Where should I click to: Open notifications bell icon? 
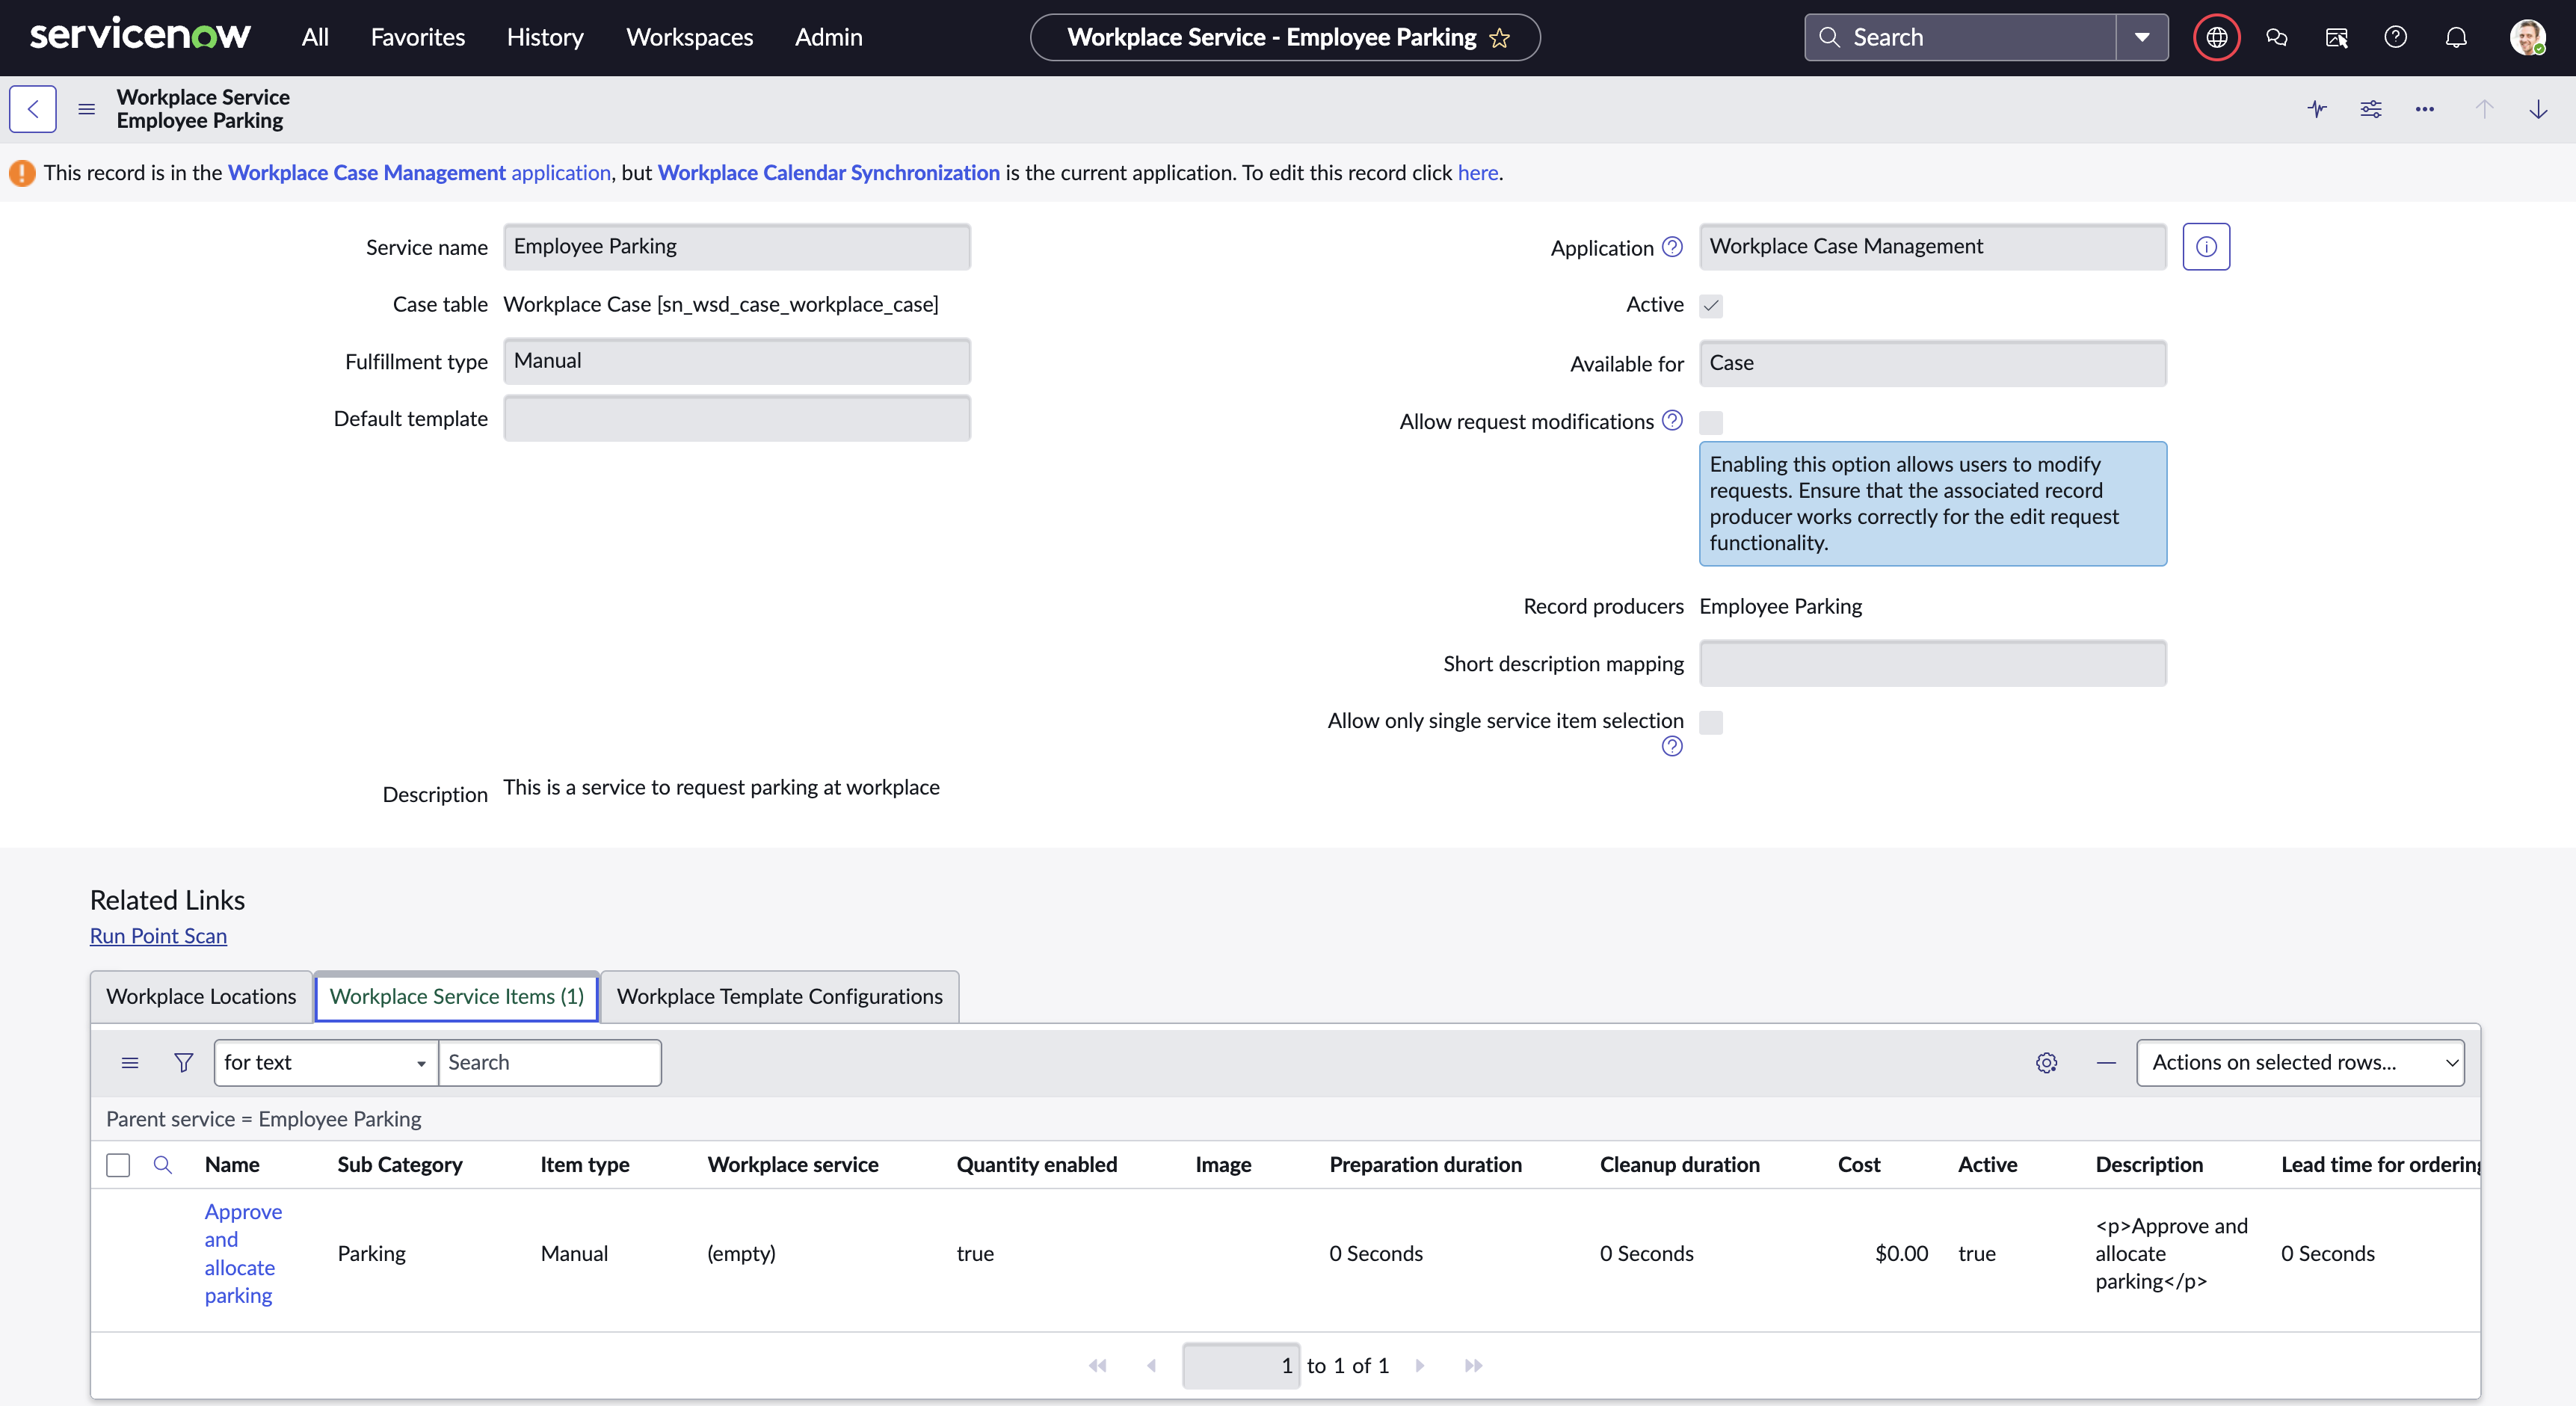click(2456, 38)
